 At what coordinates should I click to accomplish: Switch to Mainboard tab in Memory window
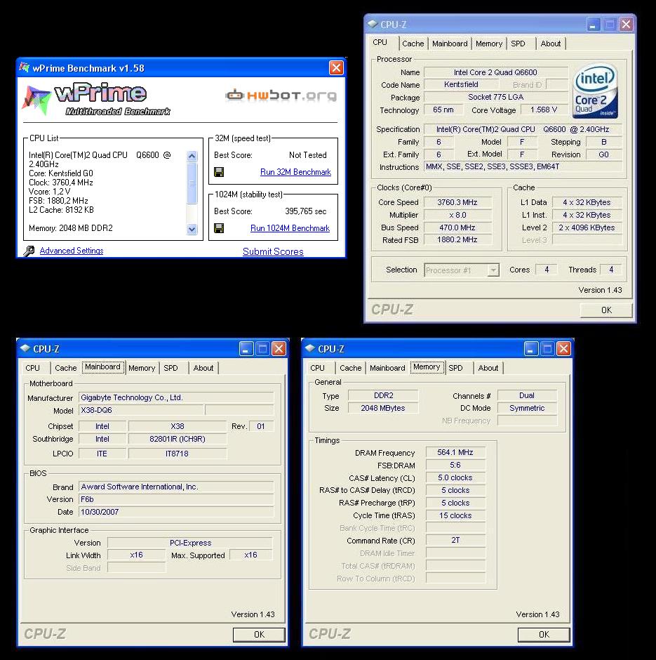387,368
